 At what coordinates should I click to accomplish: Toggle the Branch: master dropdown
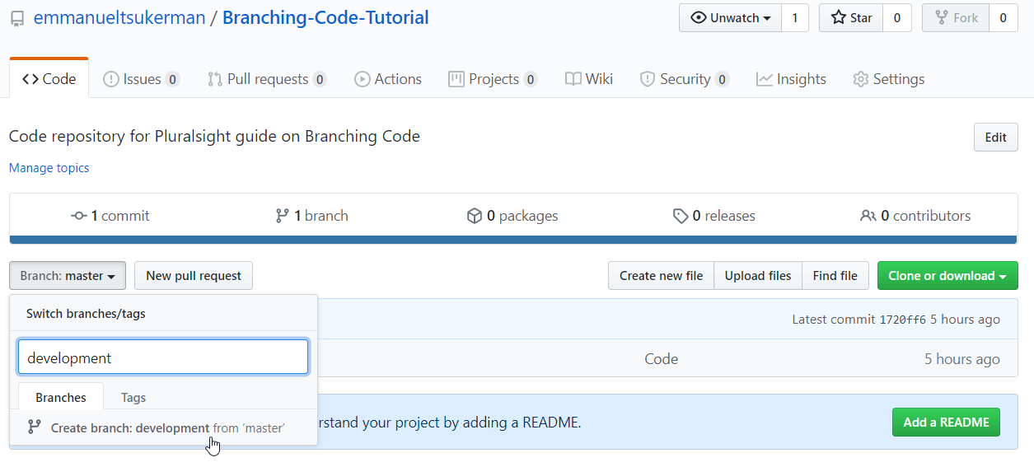click(x=68, y=276)
